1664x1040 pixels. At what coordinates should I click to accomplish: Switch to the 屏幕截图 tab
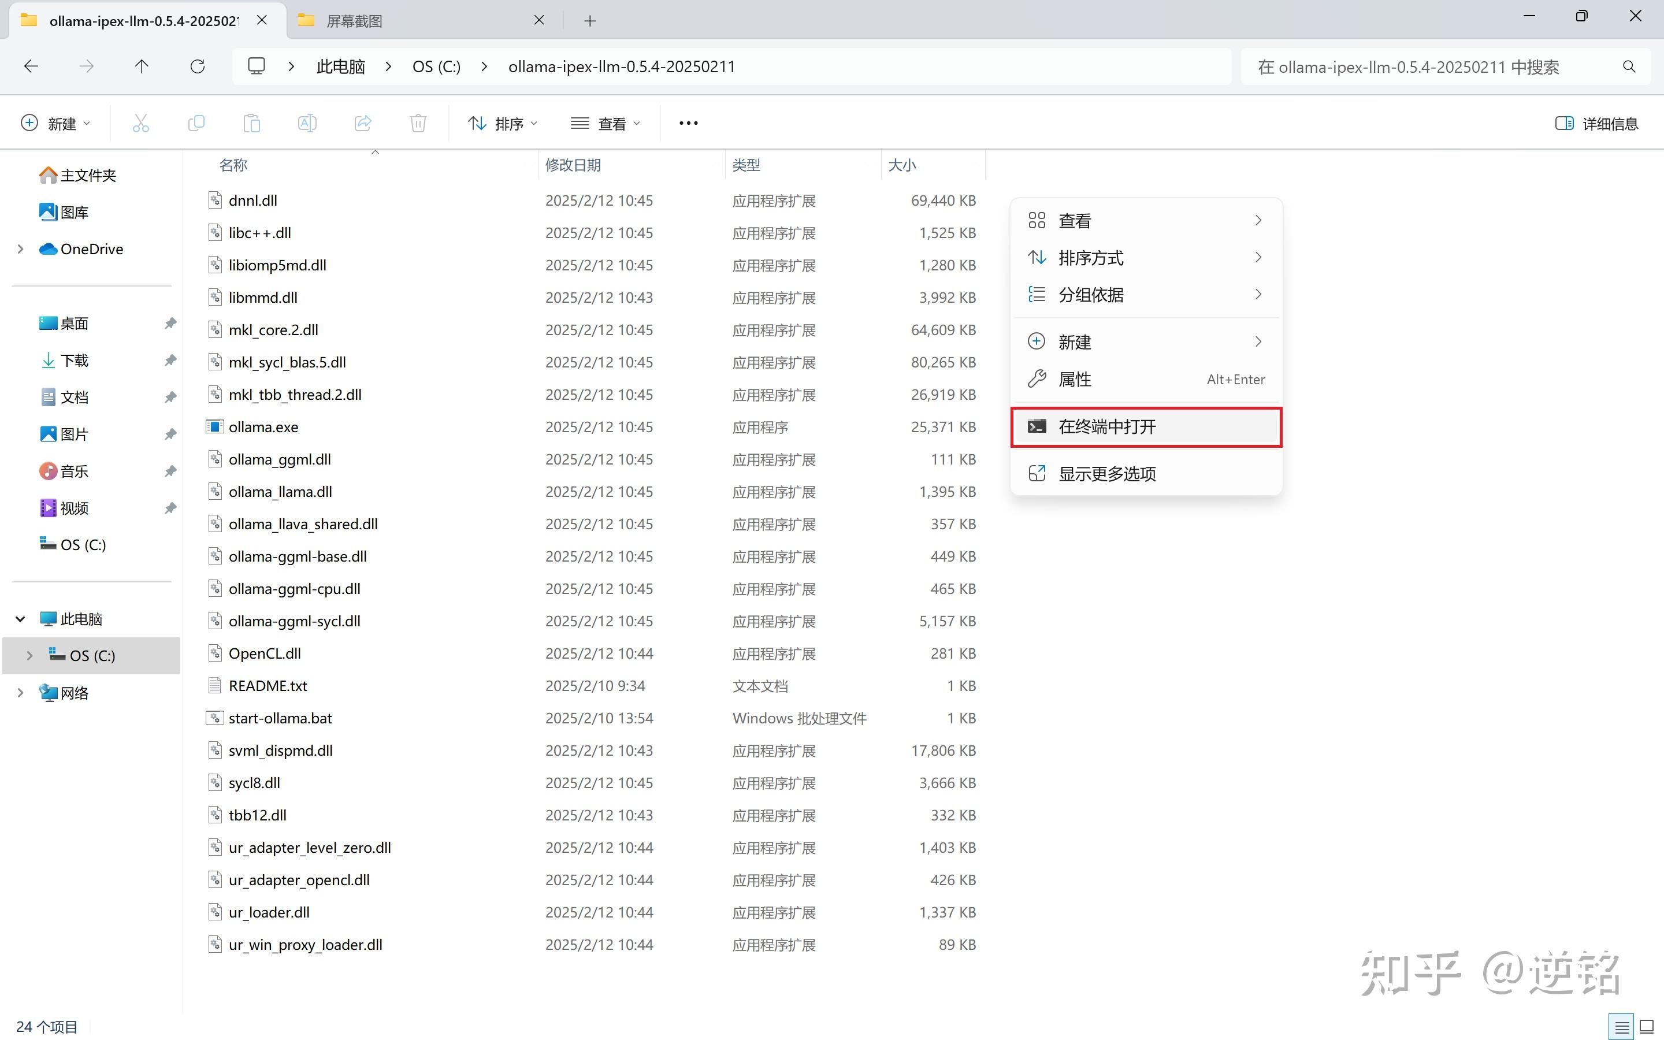354,21
